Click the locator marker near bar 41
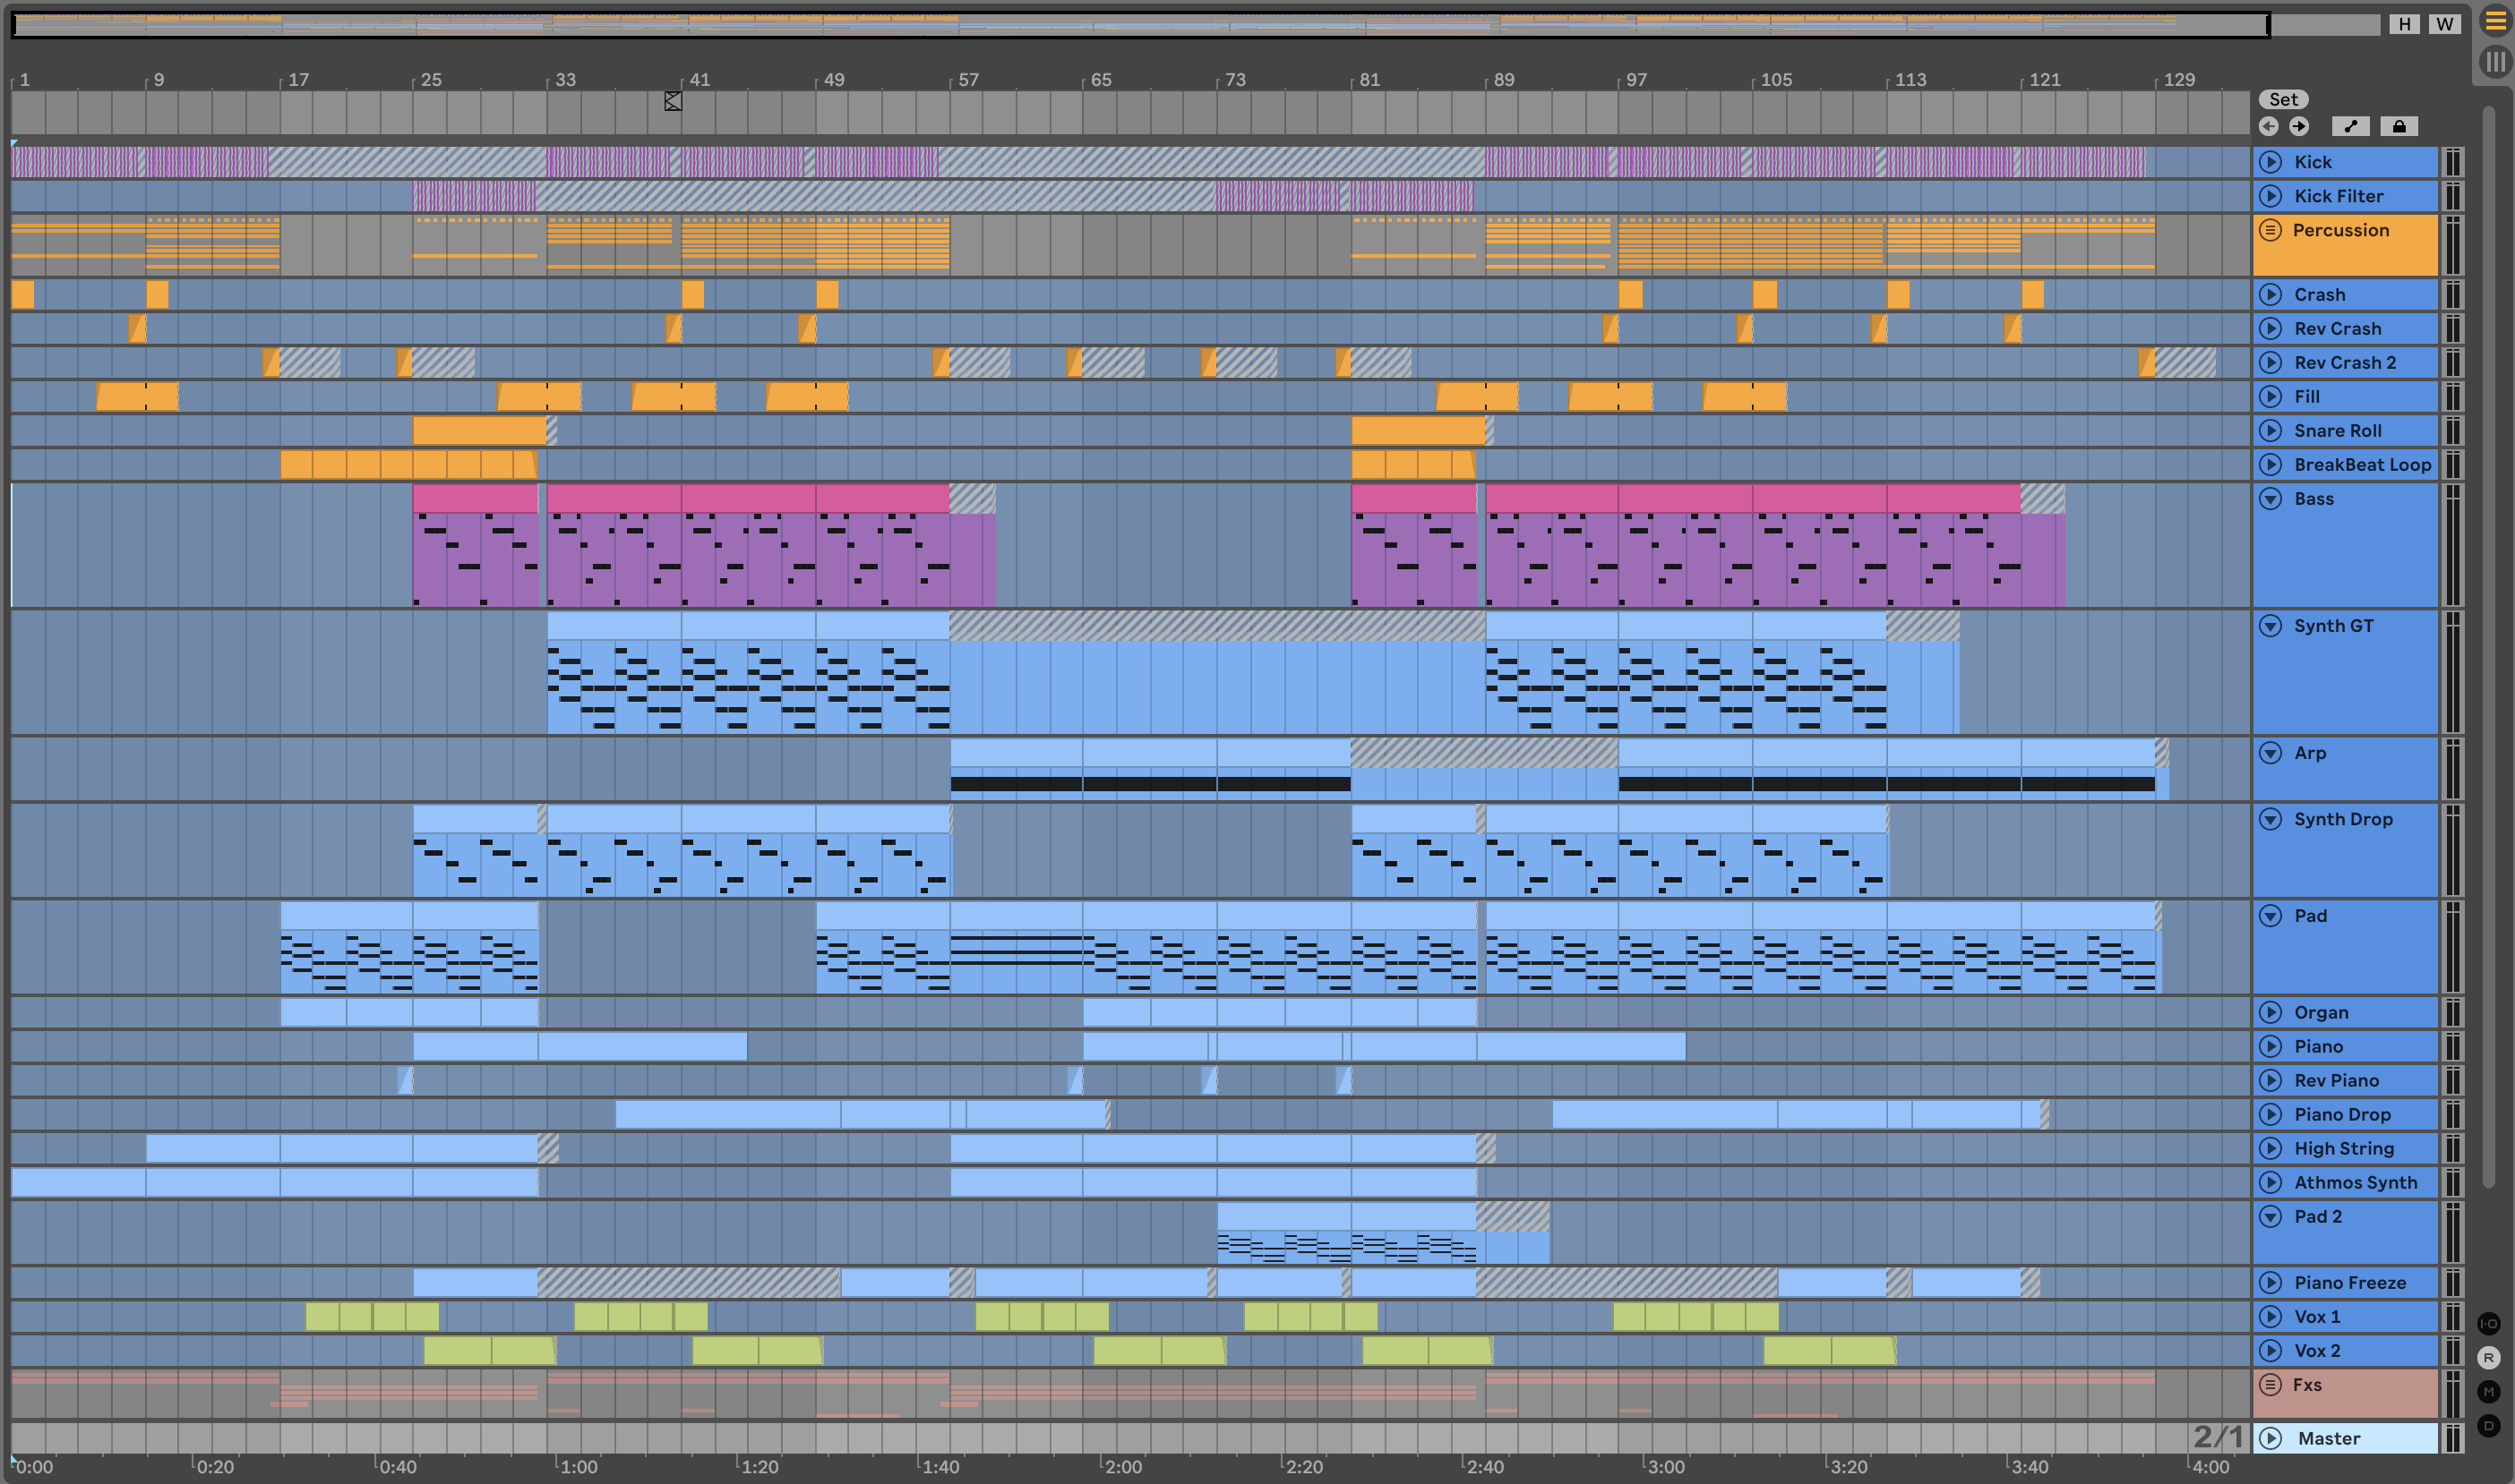2515x1484 pixels. 674,101
